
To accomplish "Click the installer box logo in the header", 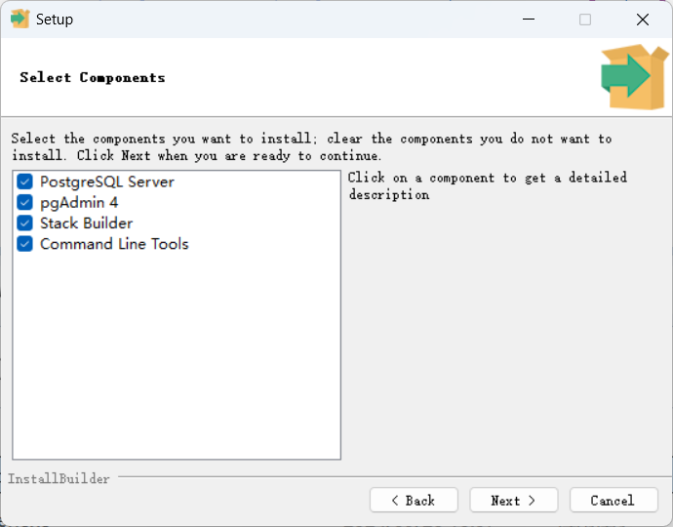I will click(x=633, y=75).
